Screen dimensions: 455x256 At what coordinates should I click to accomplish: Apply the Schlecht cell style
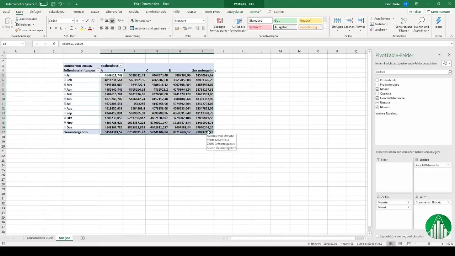(260, 27)
